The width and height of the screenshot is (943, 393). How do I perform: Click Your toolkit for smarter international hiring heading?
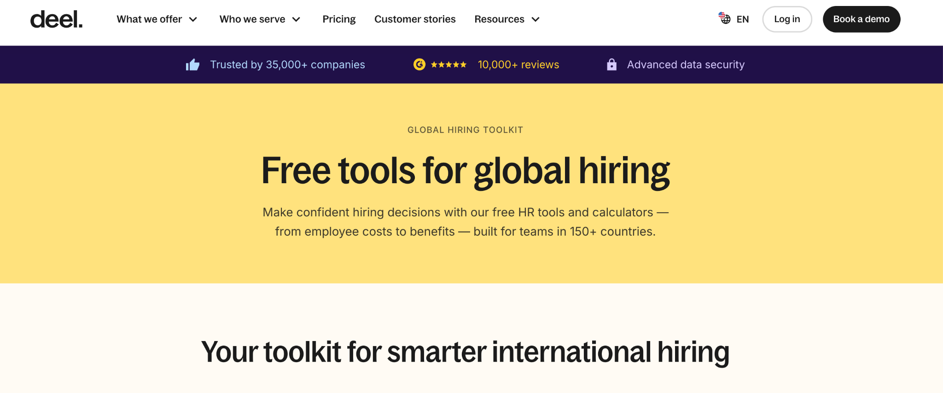[465, 353]
